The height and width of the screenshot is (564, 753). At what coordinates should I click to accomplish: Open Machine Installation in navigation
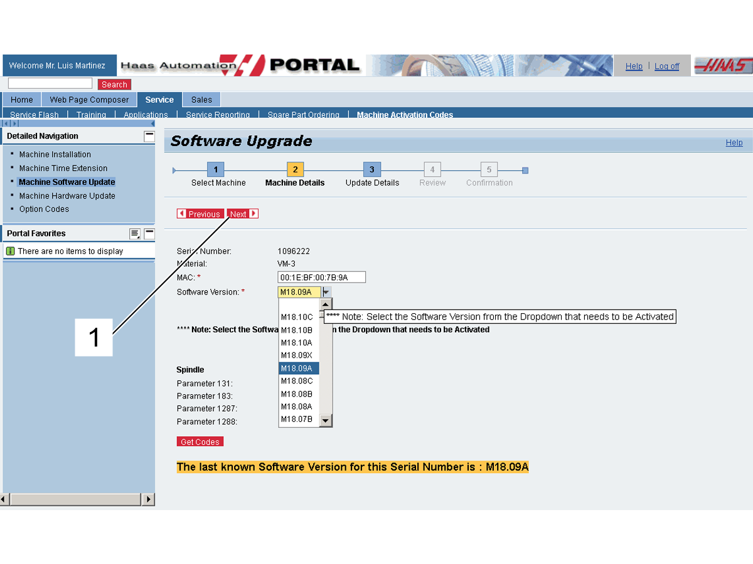55,155
